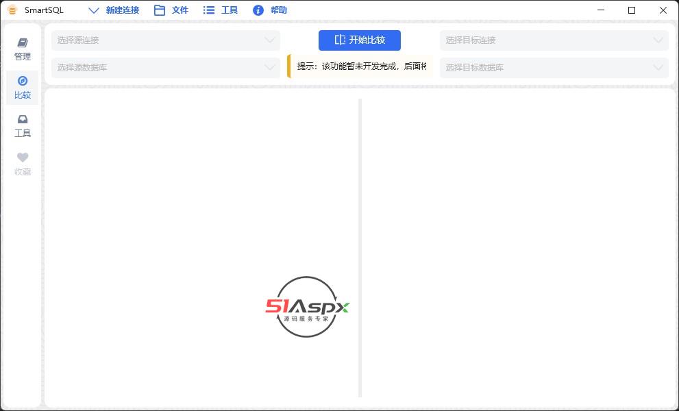Minimize the SmartSQL window

tap(601, 10)
